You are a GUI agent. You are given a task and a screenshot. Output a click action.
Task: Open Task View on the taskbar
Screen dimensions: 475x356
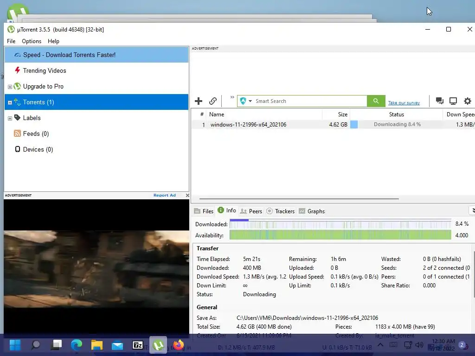tap(56, 344)
